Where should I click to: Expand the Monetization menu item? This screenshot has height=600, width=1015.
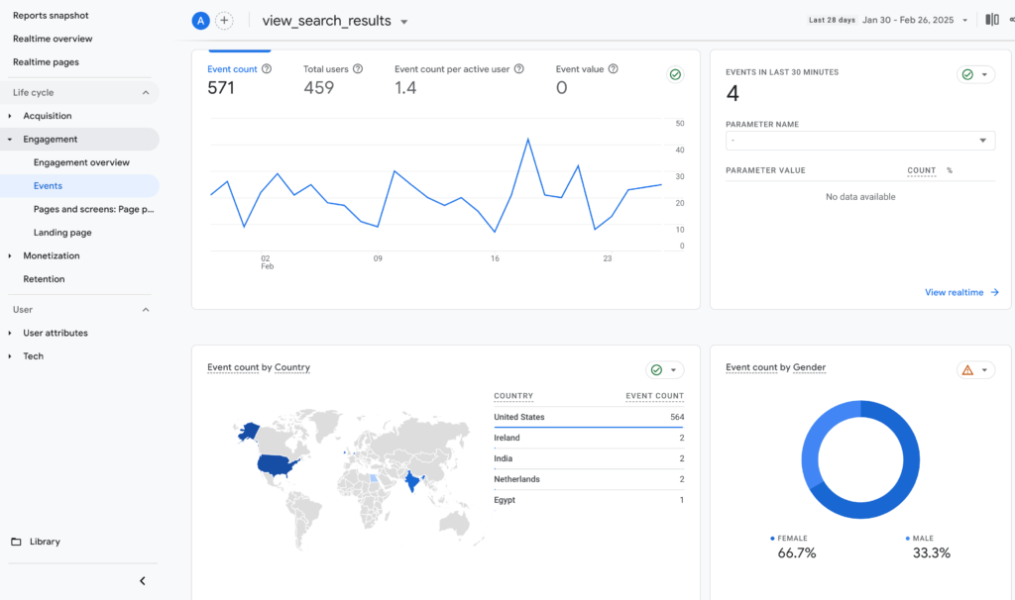point(10,255)
